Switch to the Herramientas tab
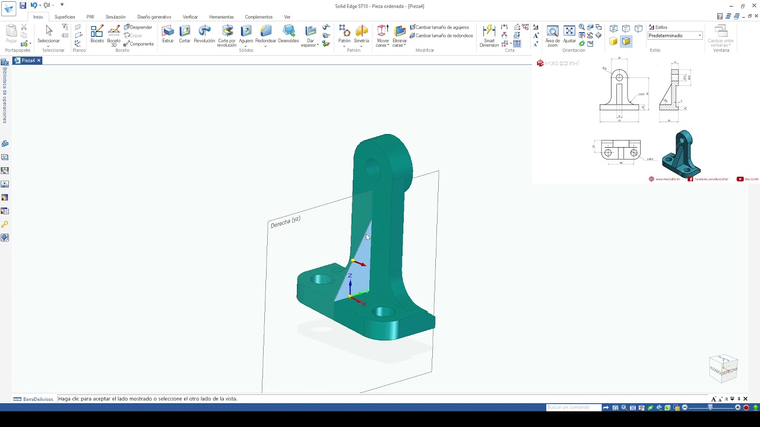This screenshot has height=427, width=760. click(x=221, y=17)
